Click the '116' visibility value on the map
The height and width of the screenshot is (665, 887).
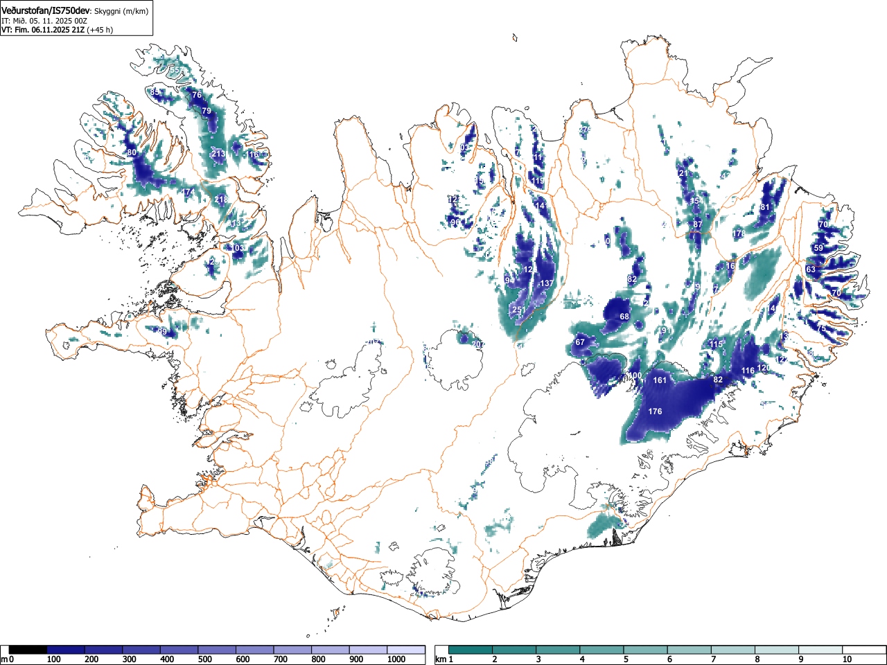748,371
